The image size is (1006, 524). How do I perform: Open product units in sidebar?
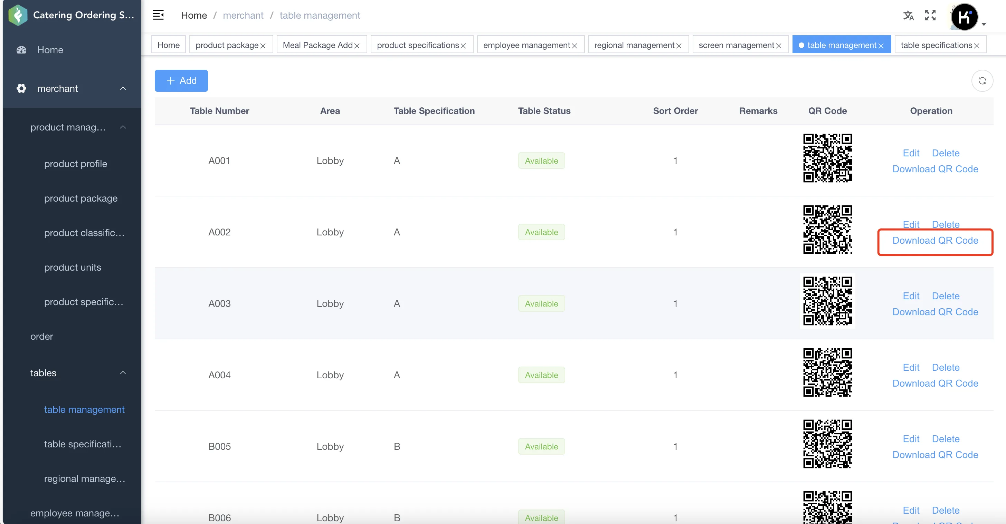[73, 267]
